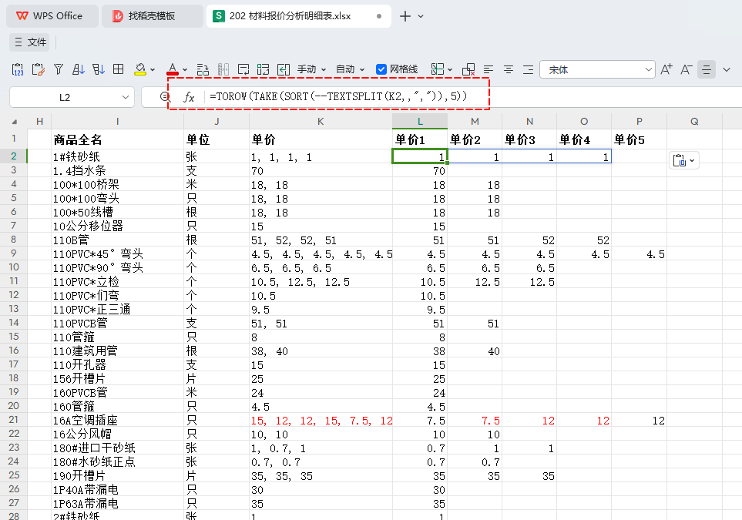Click the Name Box showing L2
The height and width of the screenshot is (520, 742).
[x=65, y=97]
